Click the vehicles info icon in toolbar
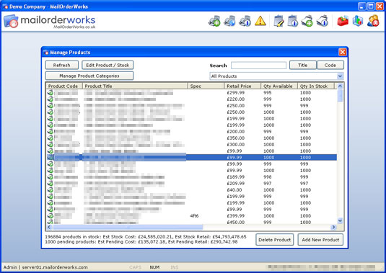The height and width of the screenshot is (273, 386). coord(245,21)
